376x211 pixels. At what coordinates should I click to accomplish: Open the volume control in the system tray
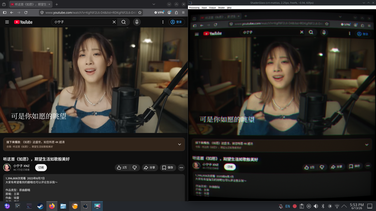click(x=316, y=206)
